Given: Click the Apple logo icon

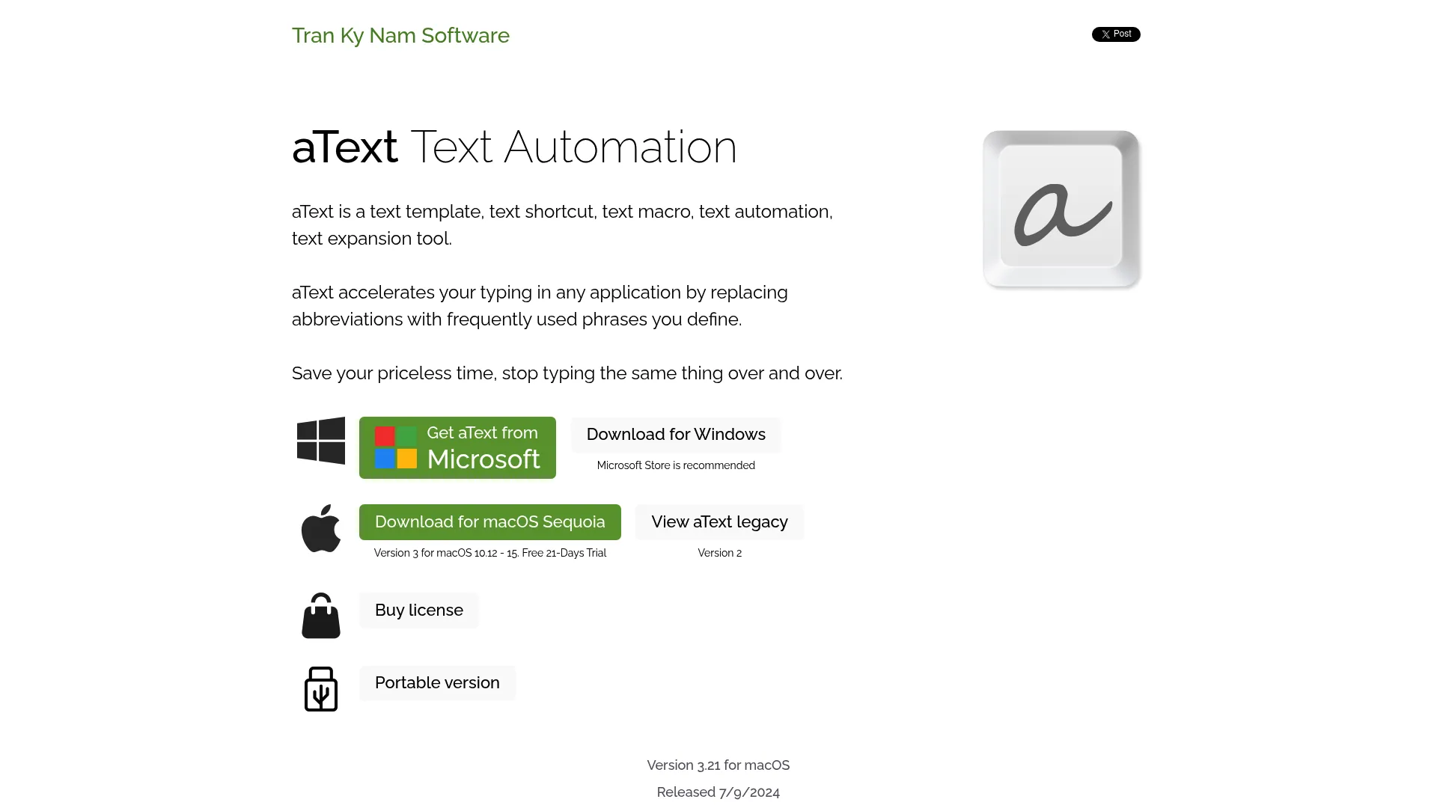Looking at the screenshot, I should pyautogui.click(x=321, y=528).
